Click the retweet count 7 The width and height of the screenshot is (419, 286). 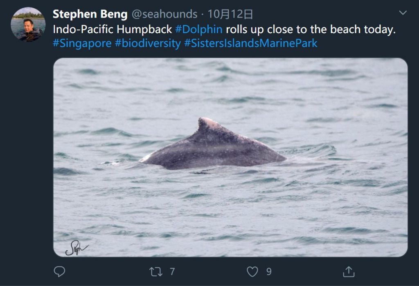coord(172,271)
